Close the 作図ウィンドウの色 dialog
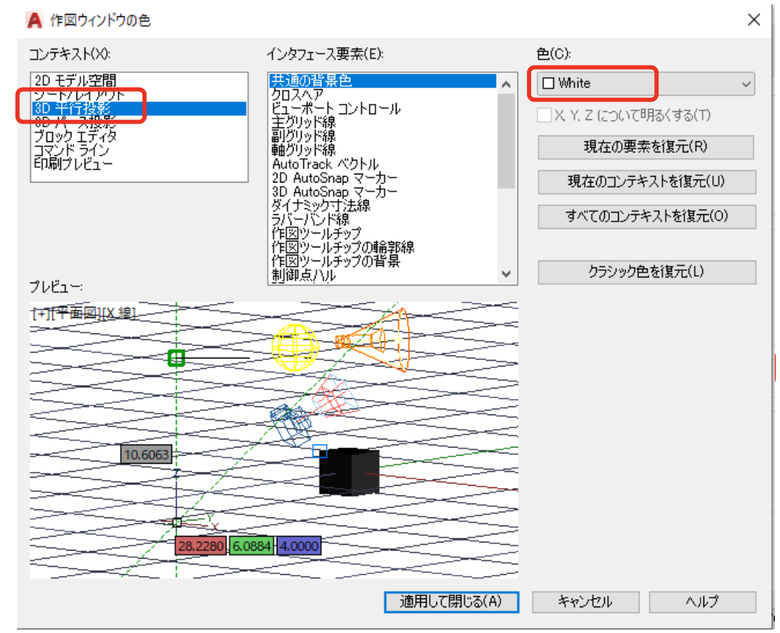 click(754, 20)
